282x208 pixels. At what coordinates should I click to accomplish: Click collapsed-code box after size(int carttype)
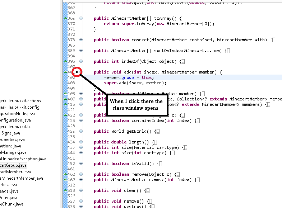tap(173, 153)
